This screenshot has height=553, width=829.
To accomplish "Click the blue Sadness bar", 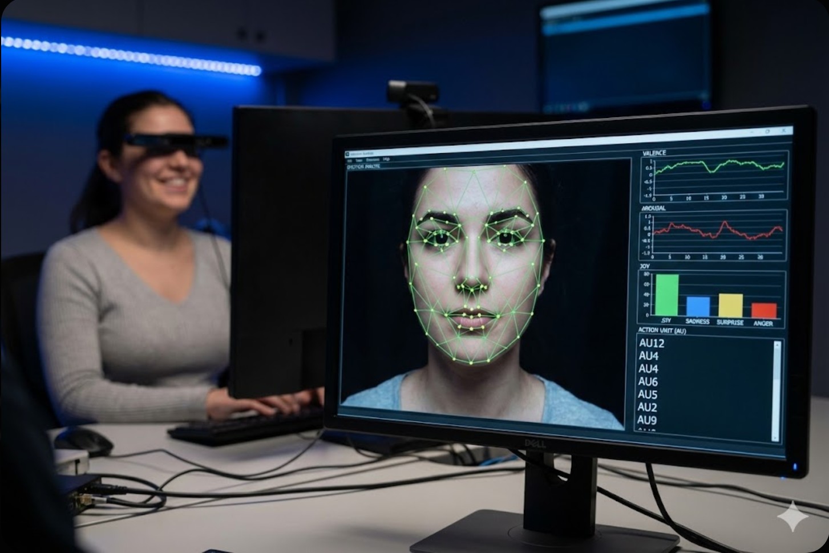I will [698, 307].
